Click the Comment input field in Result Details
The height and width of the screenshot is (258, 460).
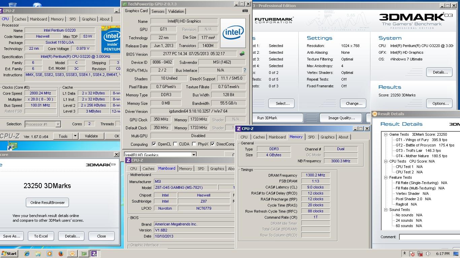point(429,237)
